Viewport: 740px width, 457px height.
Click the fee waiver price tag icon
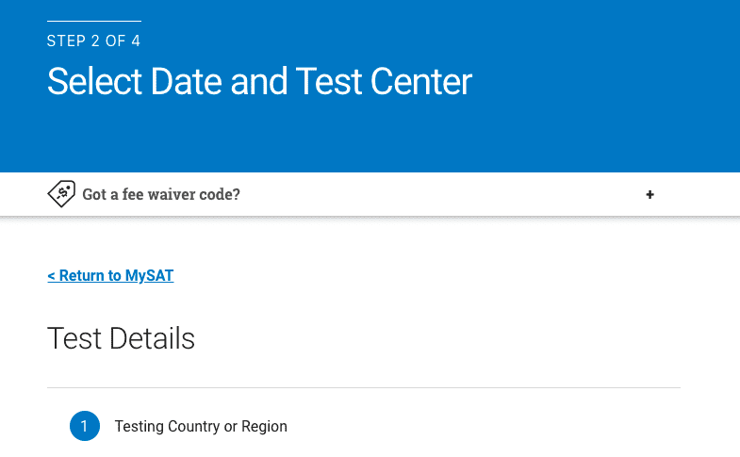(x=61, y=194)
